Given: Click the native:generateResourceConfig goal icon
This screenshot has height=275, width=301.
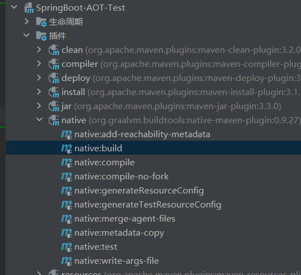Looking at the screenshot, I should (x=67, y=191).
